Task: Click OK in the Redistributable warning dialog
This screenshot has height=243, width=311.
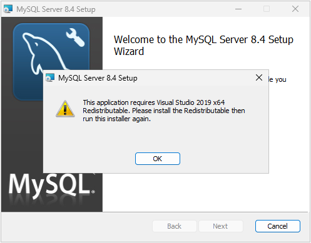Action: [x=158, y=159]
